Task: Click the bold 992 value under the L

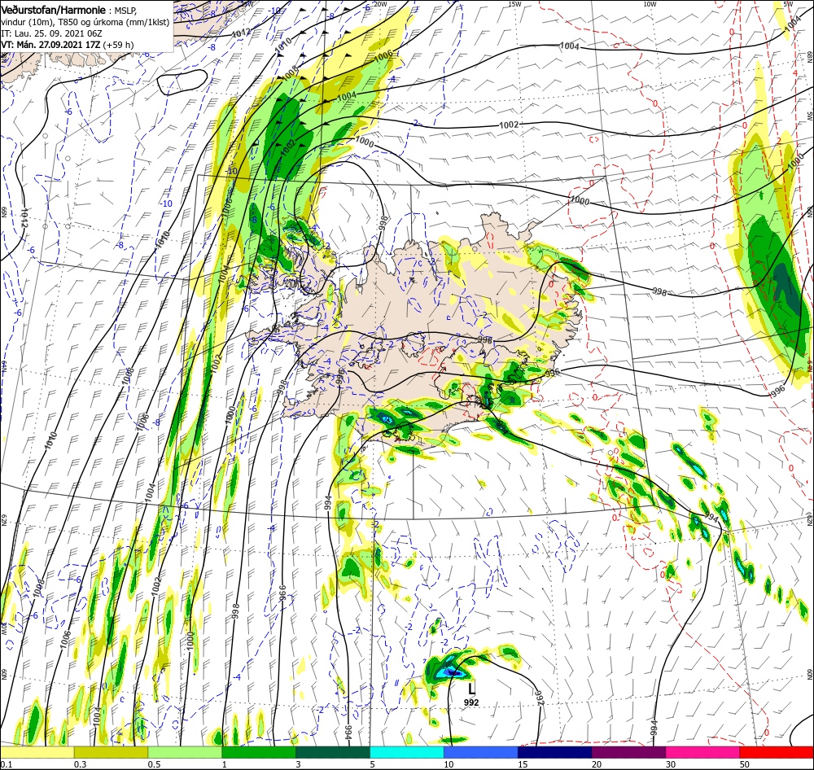Action: coord(471,702)
